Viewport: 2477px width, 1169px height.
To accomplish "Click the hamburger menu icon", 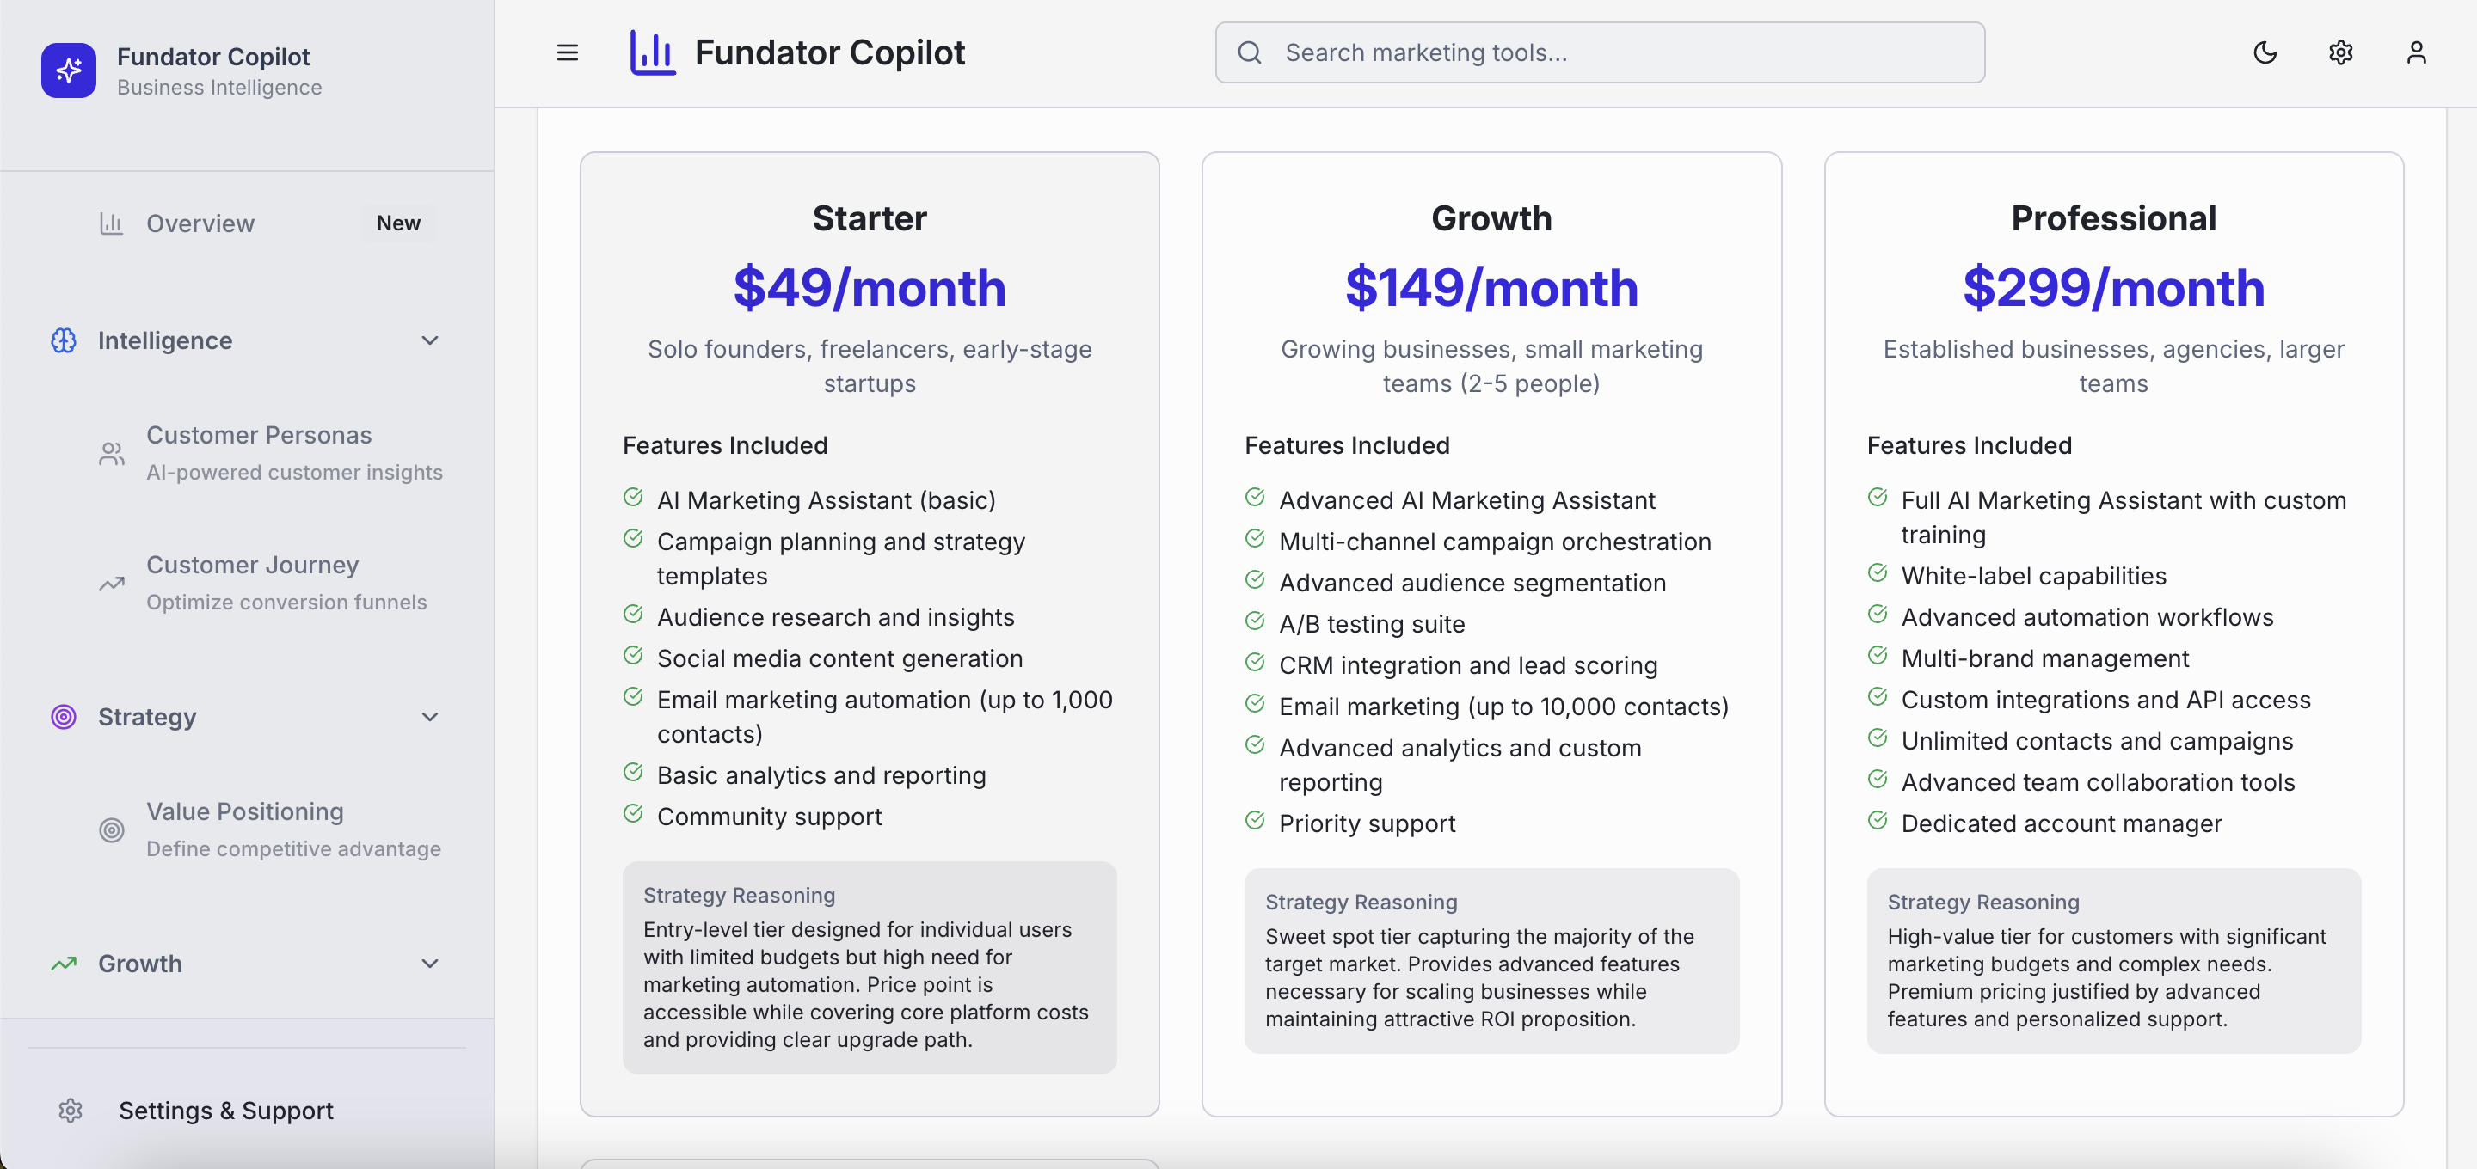I will (x=568, y=53).
